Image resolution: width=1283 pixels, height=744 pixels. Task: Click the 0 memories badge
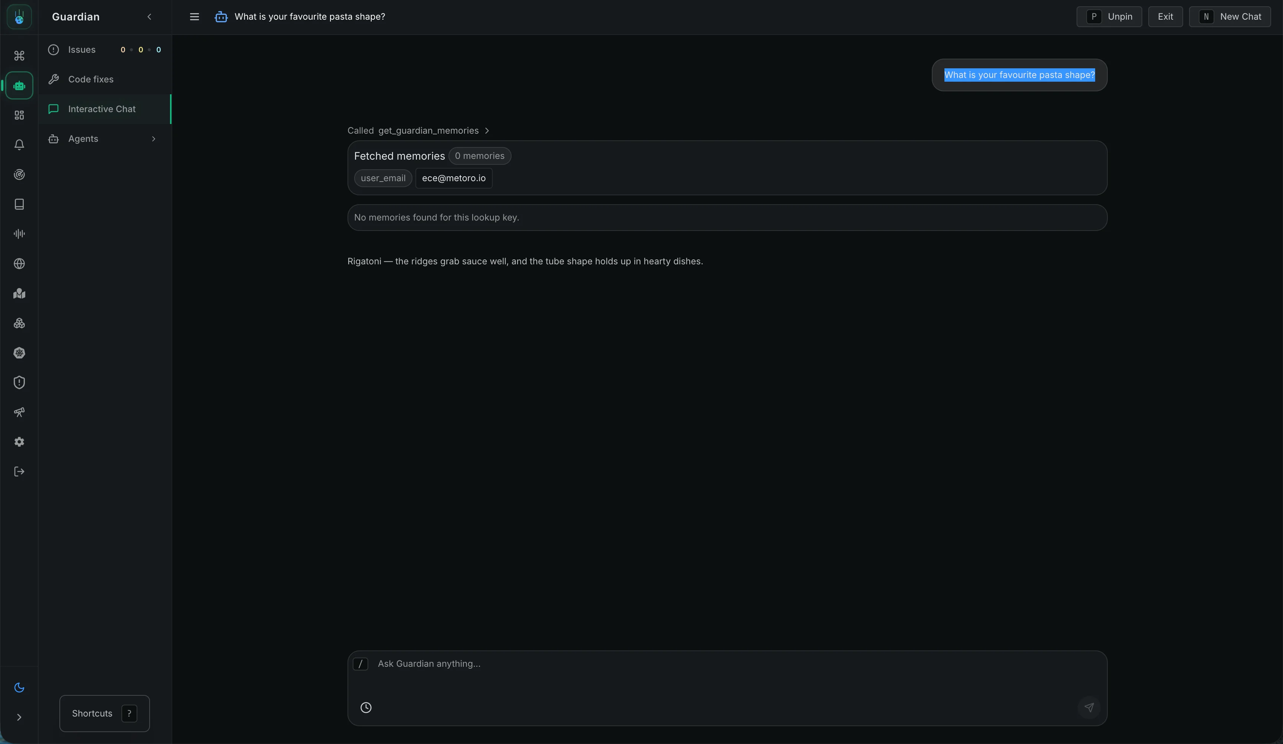click(x=480, y=156)
